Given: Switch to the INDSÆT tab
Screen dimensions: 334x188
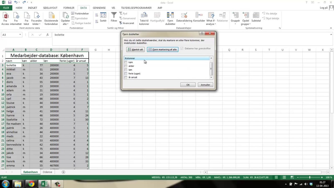Looking at the screenshot, I should click(x=32, y=8).
